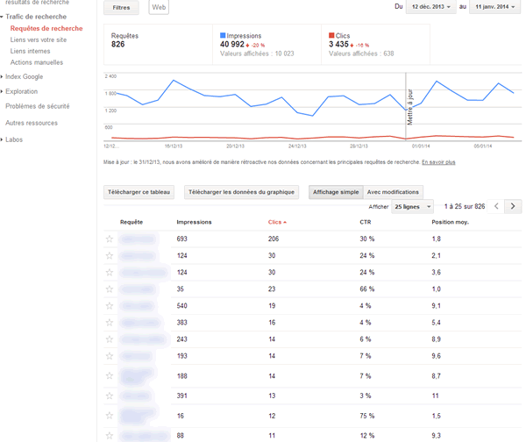Star the query row with 391 impressions
This screenshot has width=526, height=442.
(110, 396)
